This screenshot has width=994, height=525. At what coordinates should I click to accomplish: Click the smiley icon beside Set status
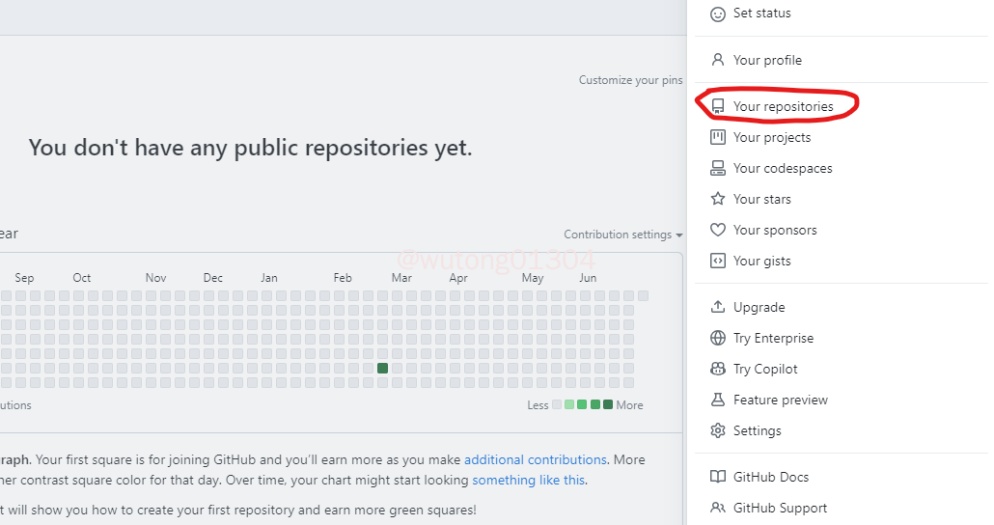click(x=717, y=14)
